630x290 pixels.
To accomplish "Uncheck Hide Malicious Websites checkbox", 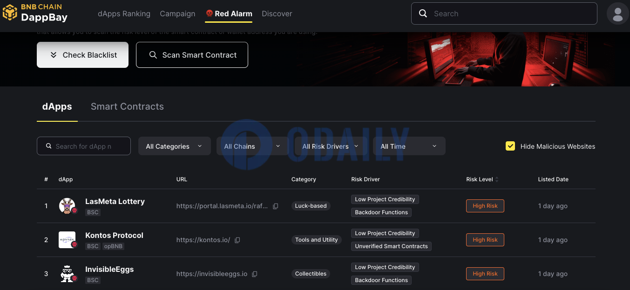I will click(510, 146).
